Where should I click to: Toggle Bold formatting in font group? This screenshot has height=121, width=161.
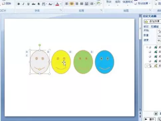(x=19, y=4)
